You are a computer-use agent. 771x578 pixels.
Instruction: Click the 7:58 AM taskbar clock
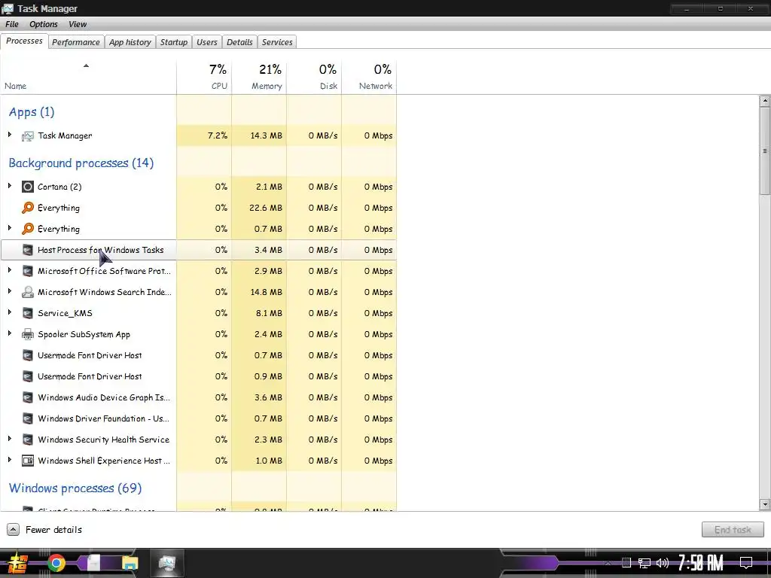click(701, 563)
